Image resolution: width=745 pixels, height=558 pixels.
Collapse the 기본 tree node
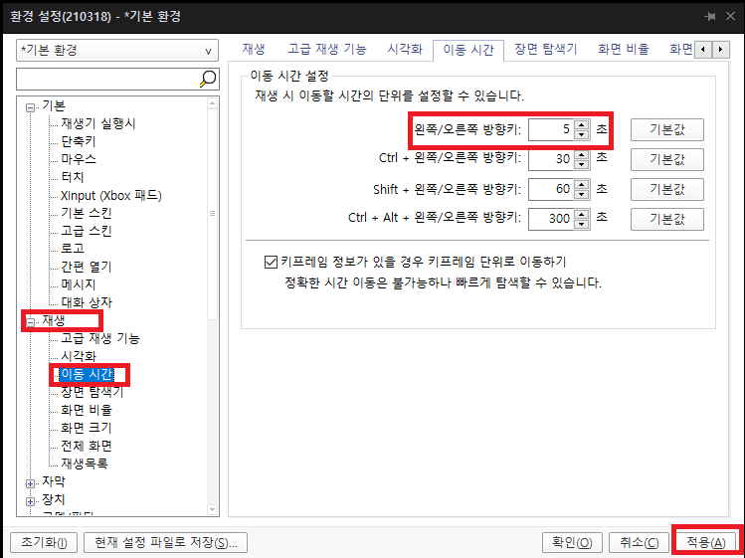click(x=31, y=107)
